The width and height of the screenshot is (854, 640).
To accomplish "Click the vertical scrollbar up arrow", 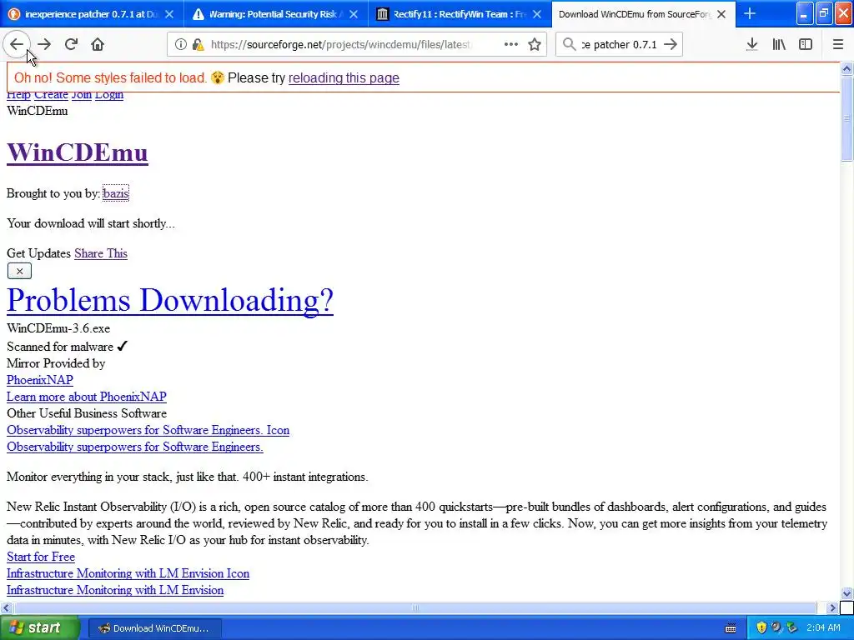I will tap(846, 68).
